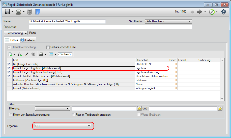Open the blue info icon
The width and height of the screenshot is (231, 138).
coord(38,12)
